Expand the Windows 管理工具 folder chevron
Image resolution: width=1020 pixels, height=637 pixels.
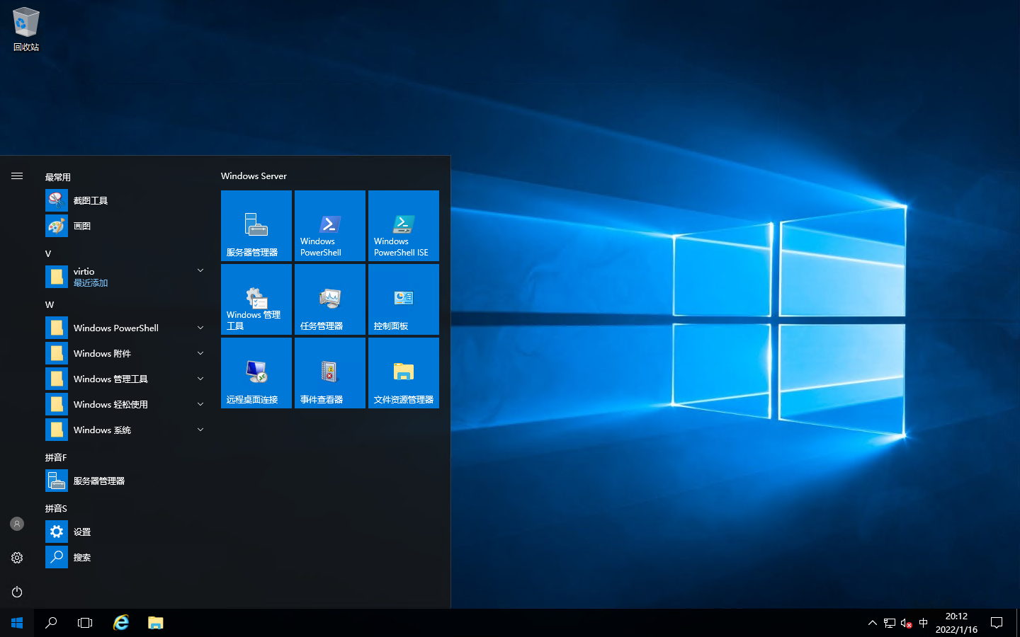pyautogui.click(x=200, y=379)
